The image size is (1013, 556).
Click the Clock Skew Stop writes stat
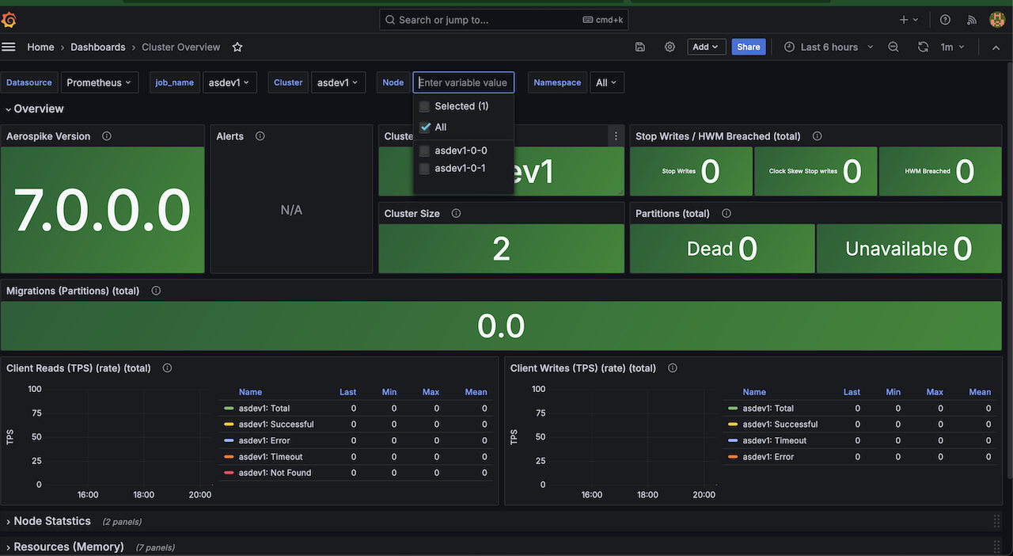point(816,171)
